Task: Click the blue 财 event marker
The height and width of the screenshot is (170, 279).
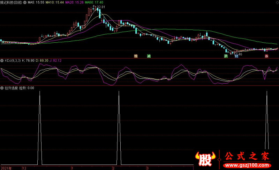Action: (236, 56)
